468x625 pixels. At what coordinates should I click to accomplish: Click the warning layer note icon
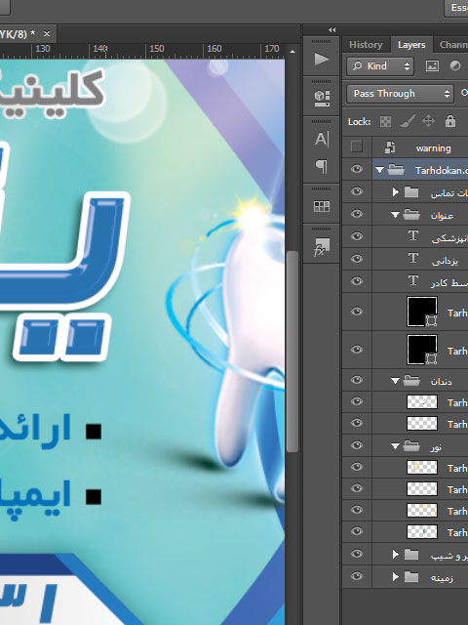click(x=390, y=147)
